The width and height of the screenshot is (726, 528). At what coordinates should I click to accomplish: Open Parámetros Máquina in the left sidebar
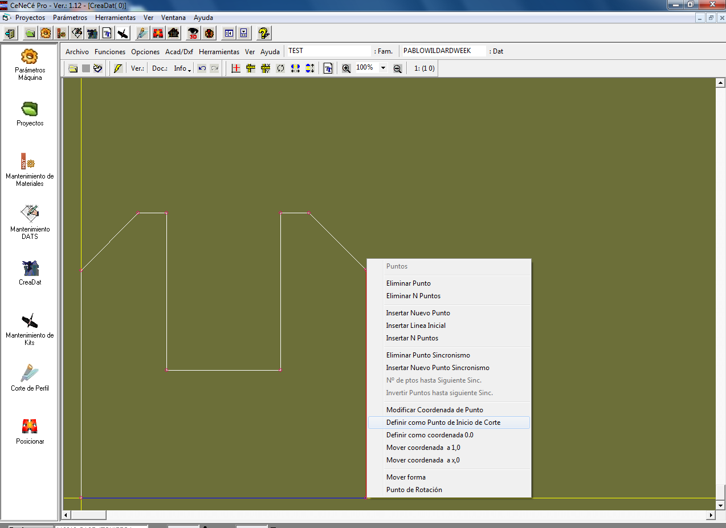coord(30,65)
